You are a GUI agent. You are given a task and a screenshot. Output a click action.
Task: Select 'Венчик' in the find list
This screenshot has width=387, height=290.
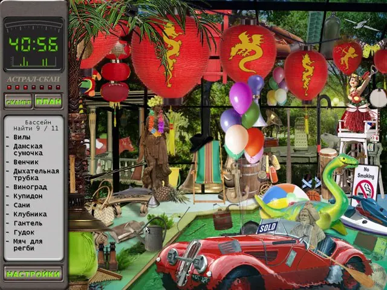26,162
